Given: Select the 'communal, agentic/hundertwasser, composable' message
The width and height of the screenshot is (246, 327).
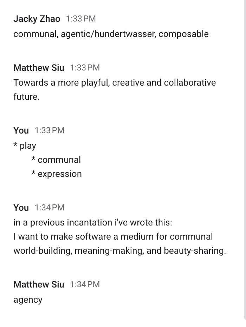Looking at the screenshot, I should [x=111, y=34].
